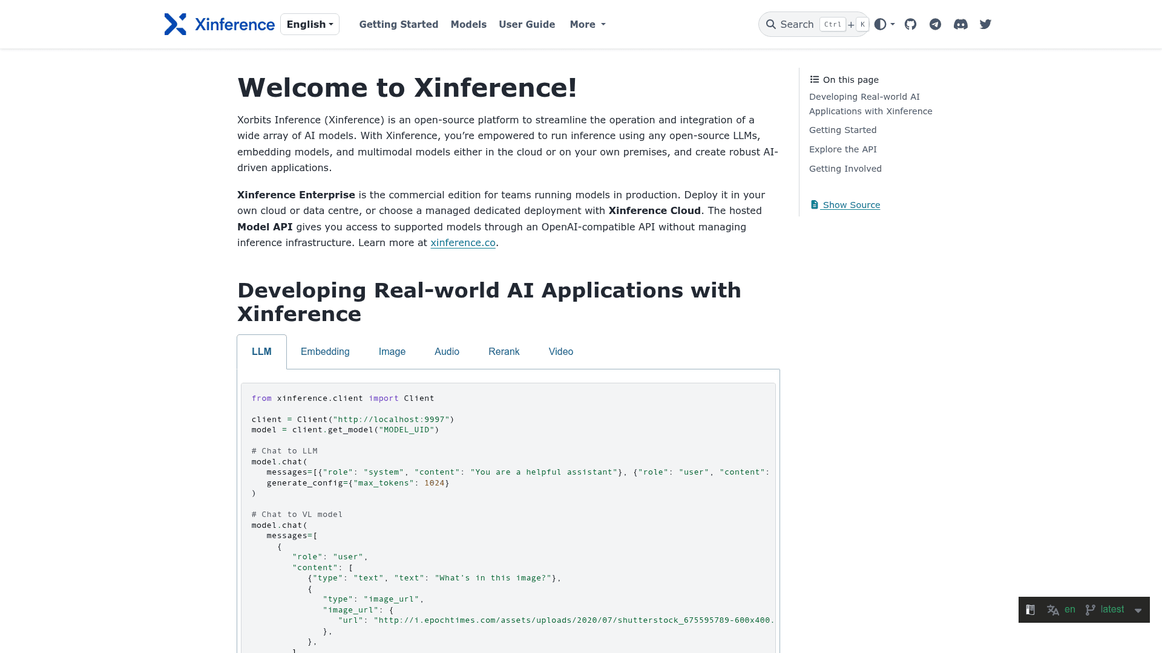Click the 'On this page' label
This screenshot has height=653, width=1162.
pyautogui.click(x=850, y=79)
